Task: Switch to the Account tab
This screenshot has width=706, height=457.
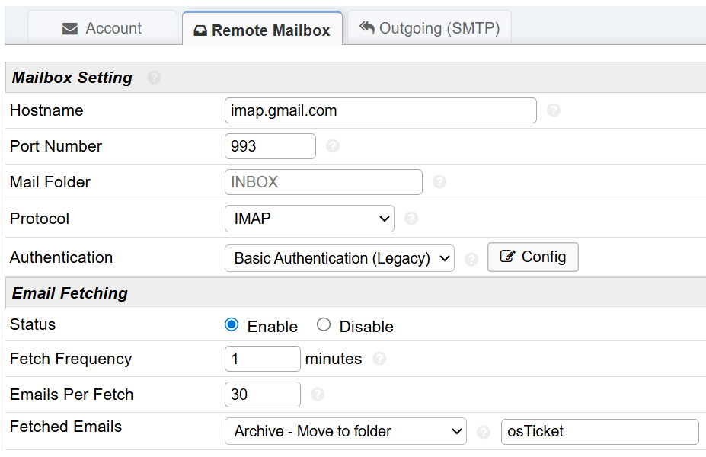Action: click(102, 28)
